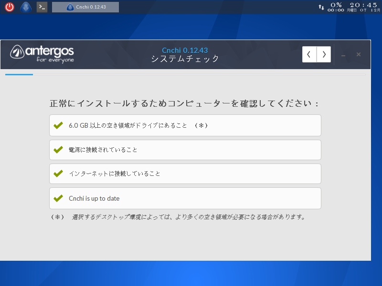This screenshot has height=286, width=382.
Task: Click the minimize button of the Cnchi window
Action: 343,54
